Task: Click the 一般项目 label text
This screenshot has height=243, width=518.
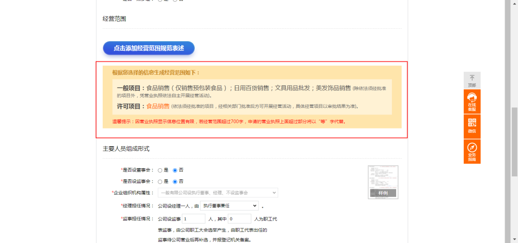Action: [131, 88]
